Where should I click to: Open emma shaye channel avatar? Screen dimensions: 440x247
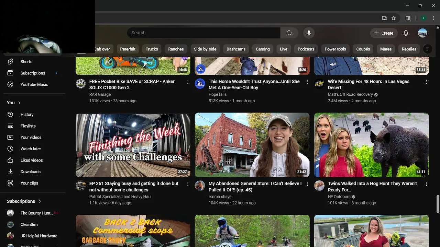point(200,186)
